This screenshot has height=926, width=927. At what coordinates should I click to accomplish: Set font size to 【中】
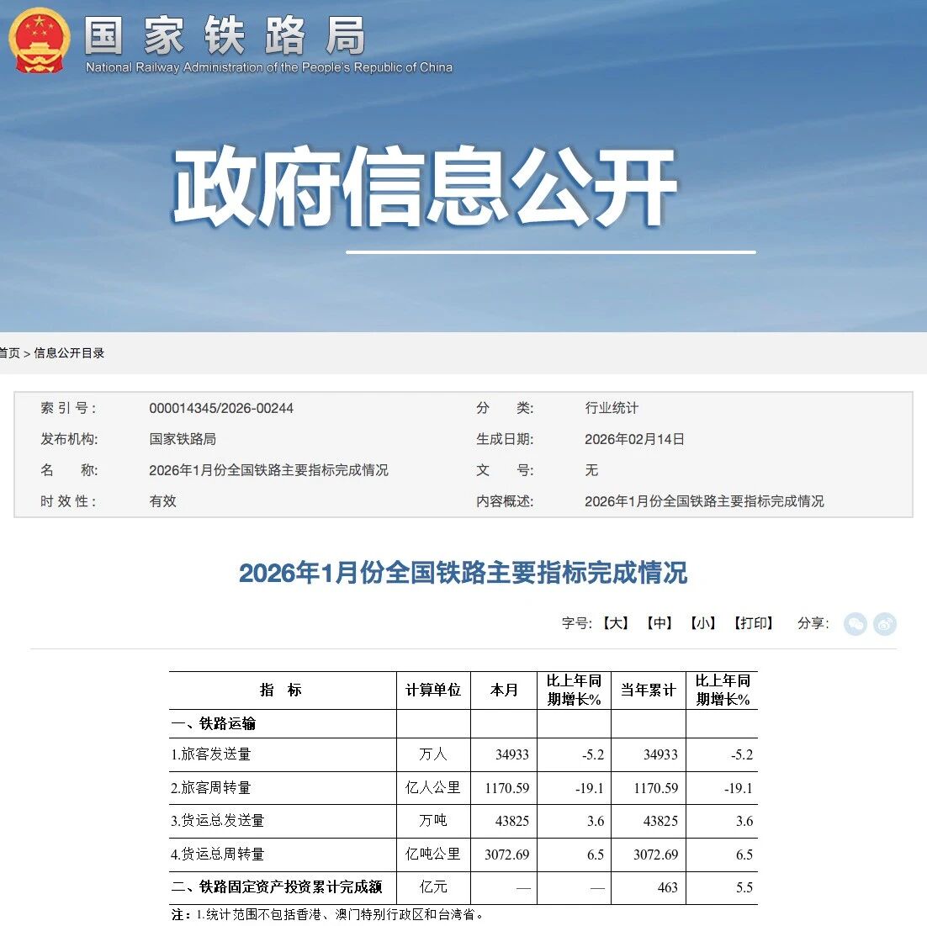pyautogui.click(x=659, y=623)
